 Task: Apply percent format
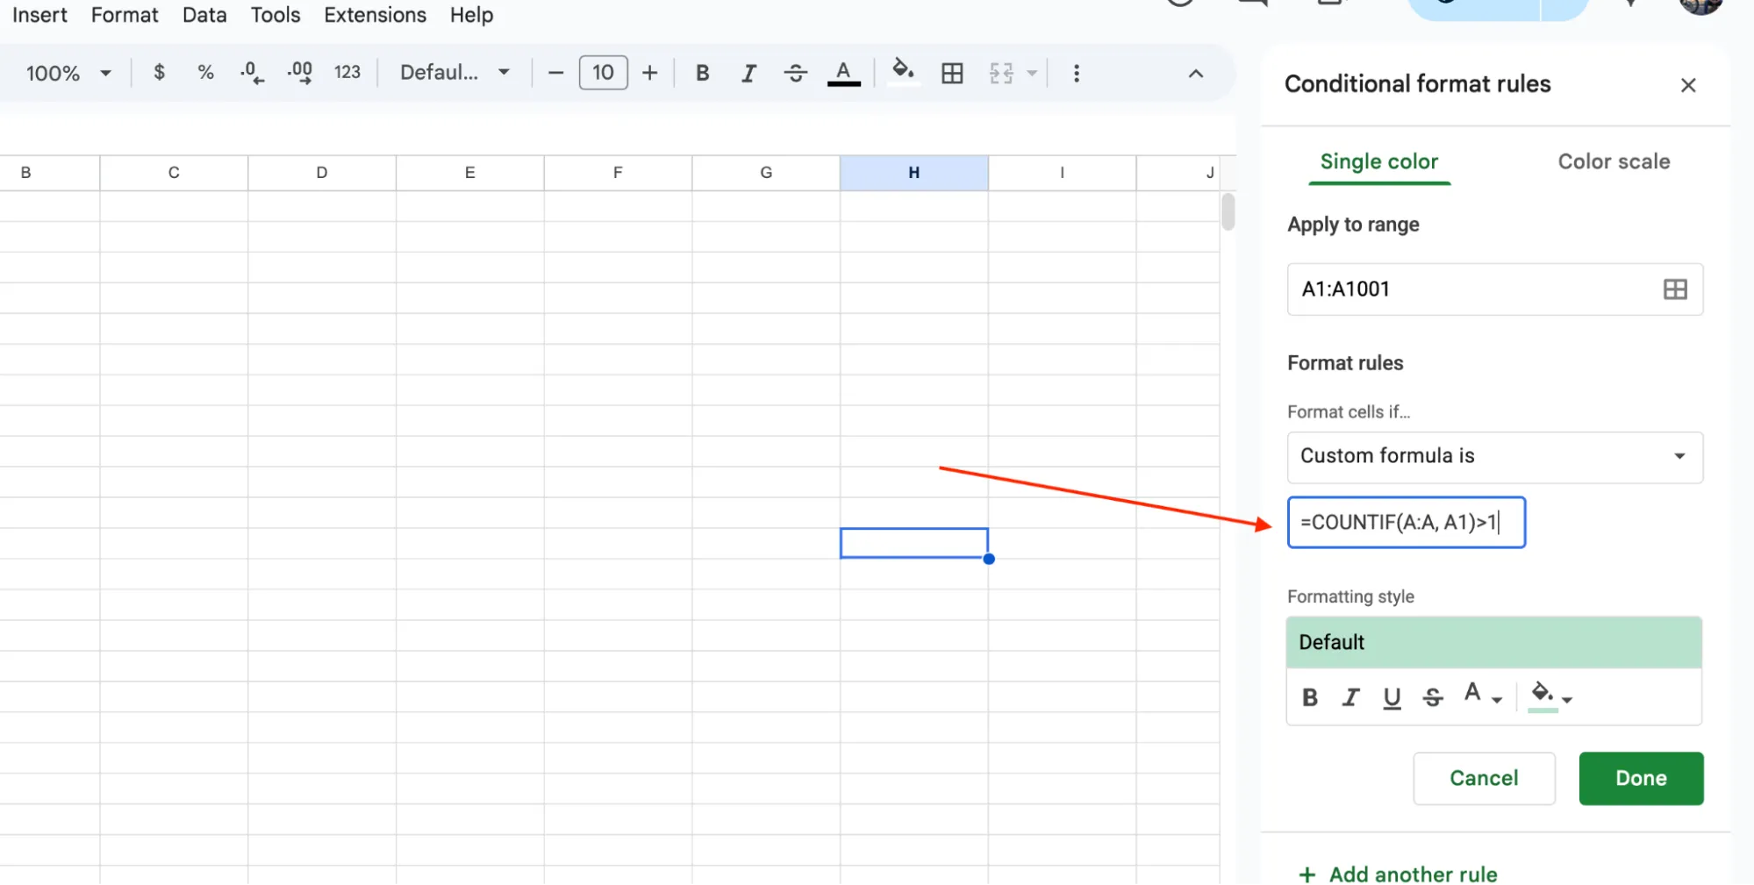click(x=205, y=73)
